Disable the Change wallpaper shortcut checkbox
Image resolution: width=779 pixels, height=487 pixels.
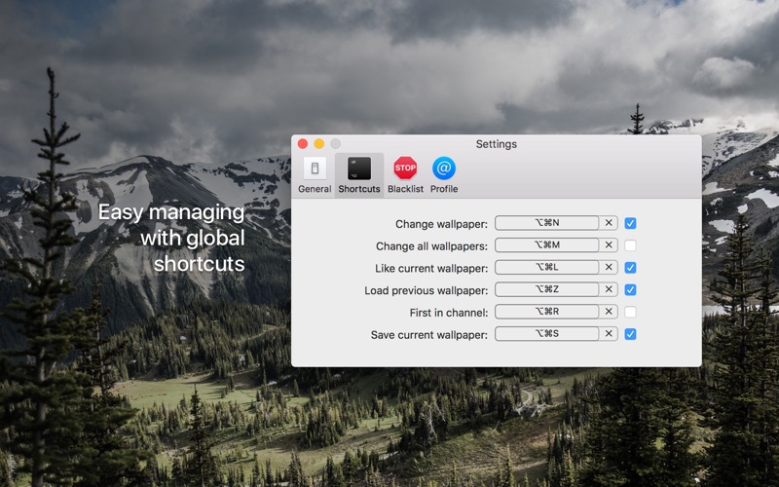(631, 223)
